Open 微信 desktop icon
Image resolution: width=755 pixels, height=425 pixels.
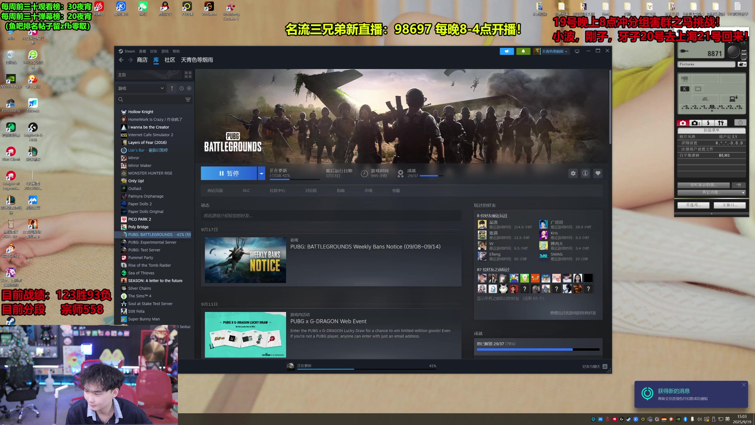143,9
